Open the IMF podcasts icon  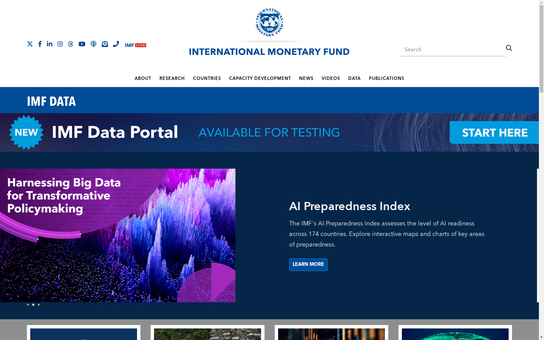(93, 44)
